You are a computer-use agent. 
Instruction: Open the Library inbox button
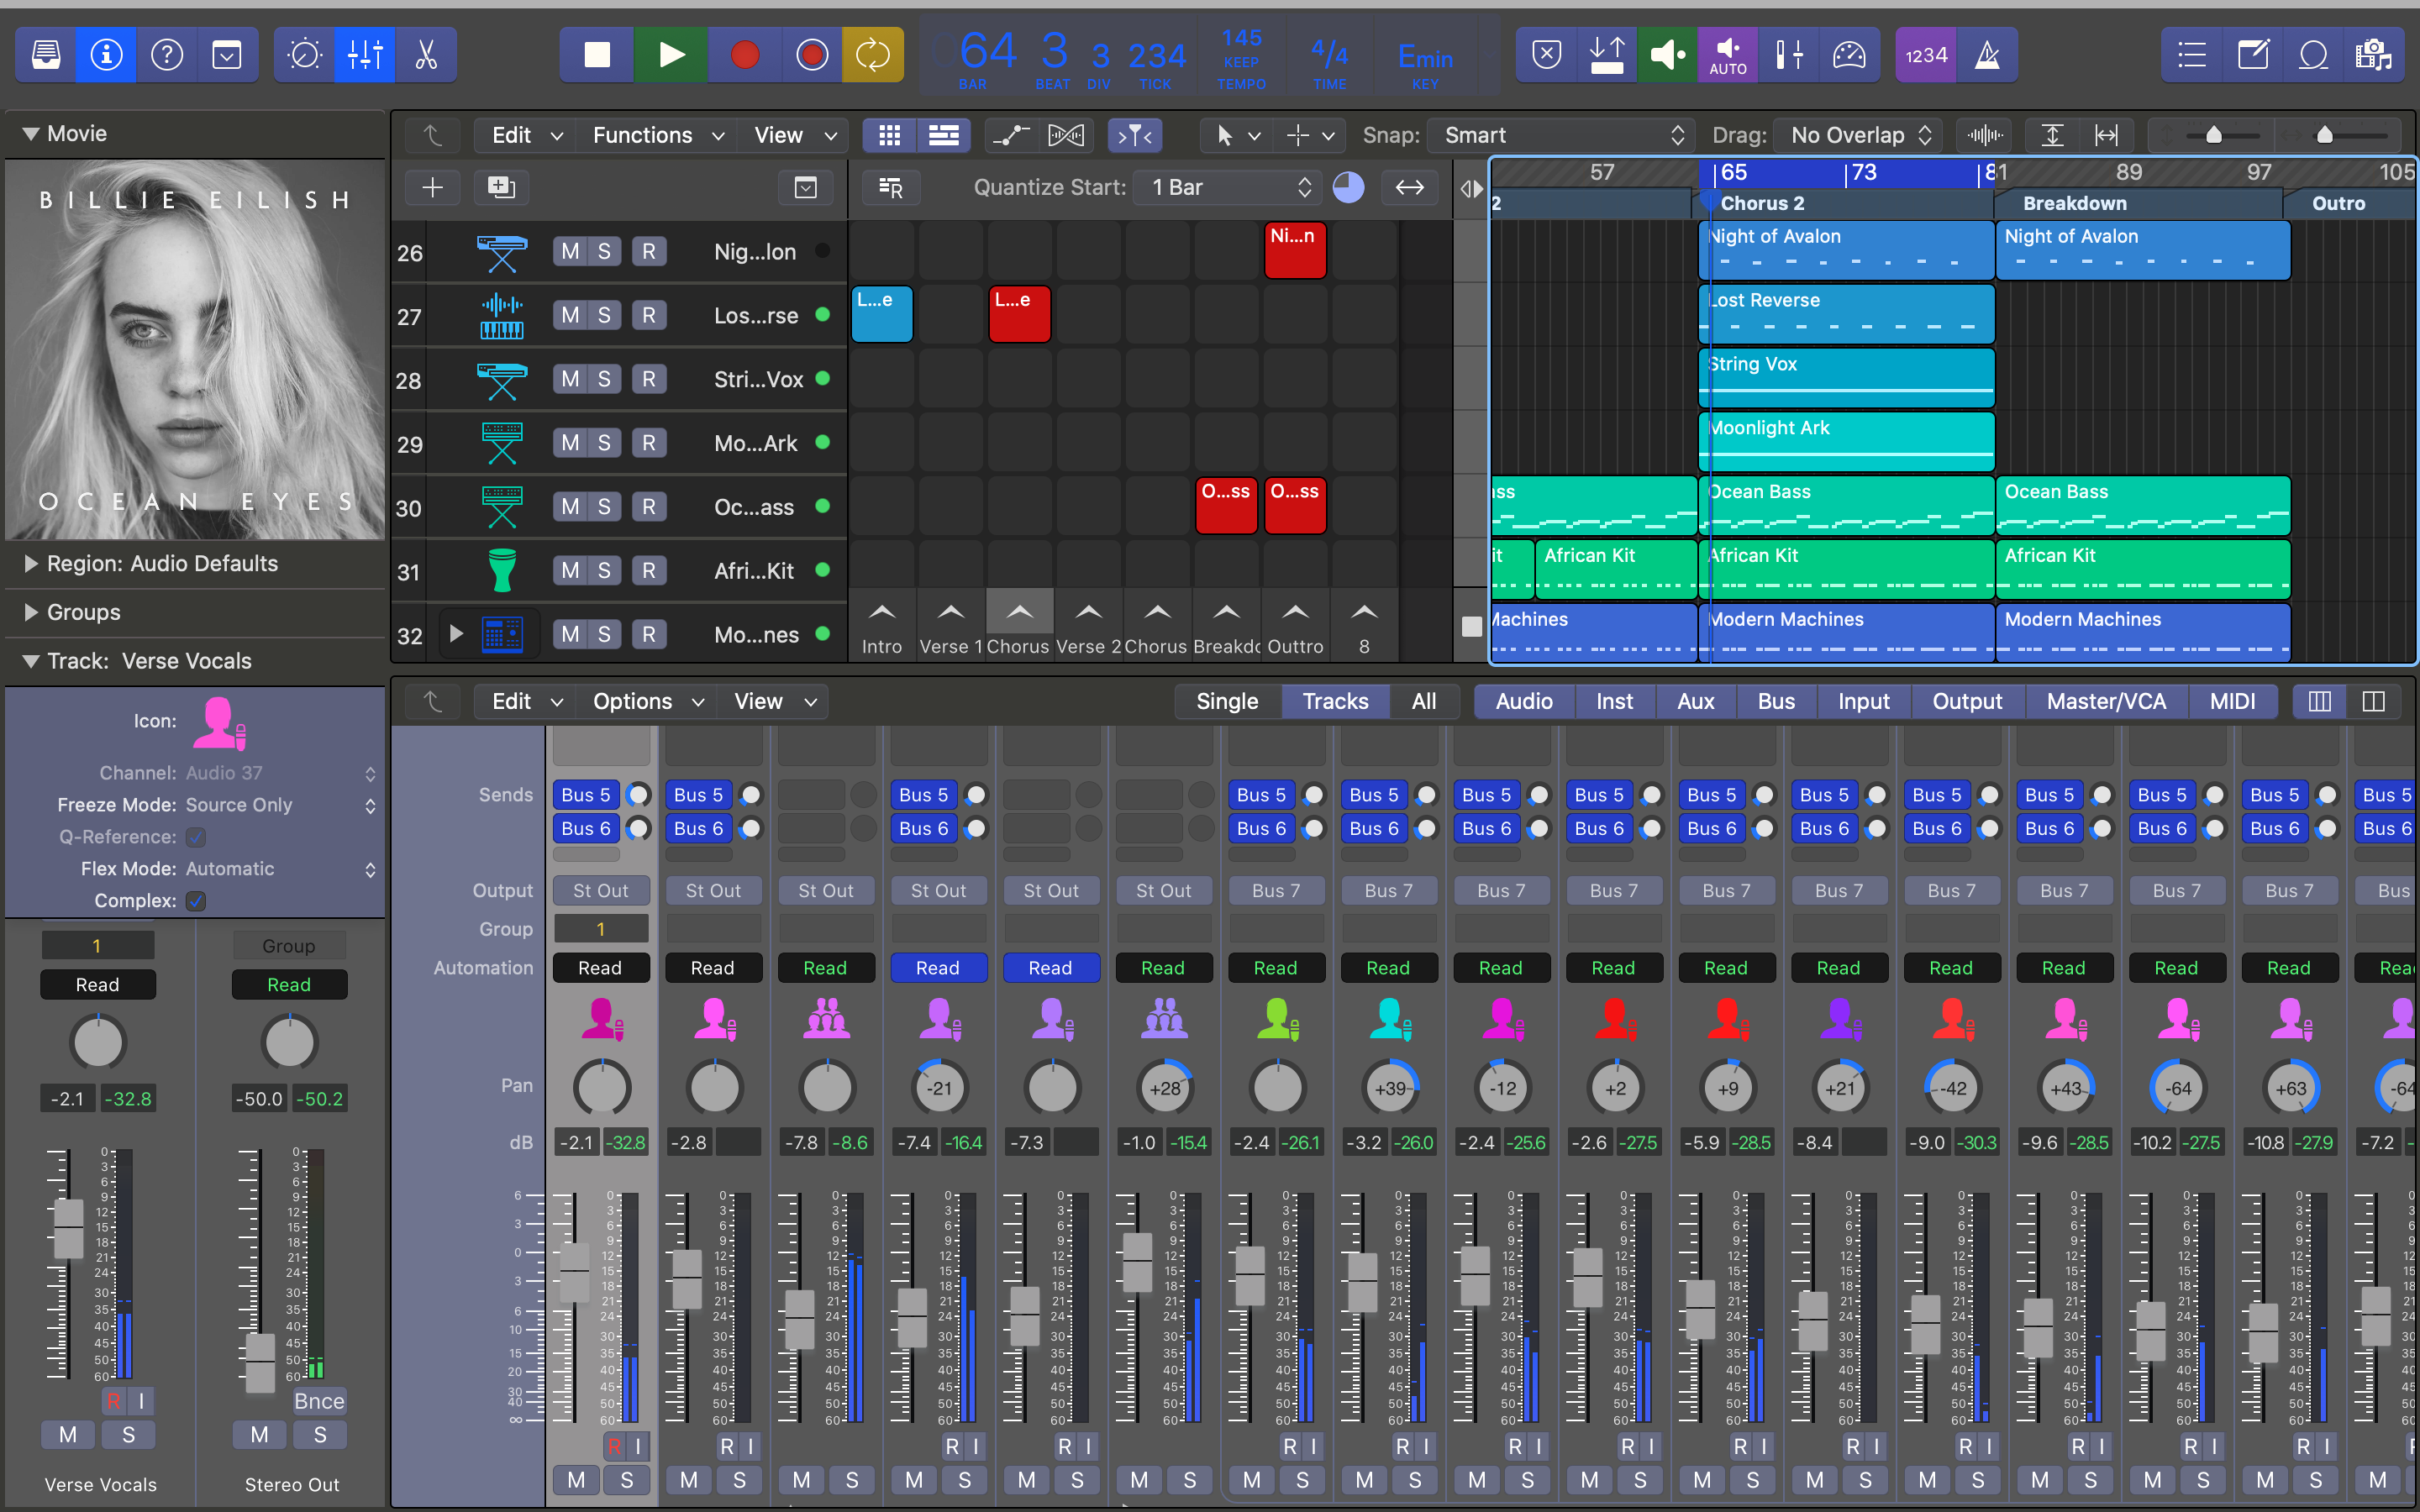(45, 55)
